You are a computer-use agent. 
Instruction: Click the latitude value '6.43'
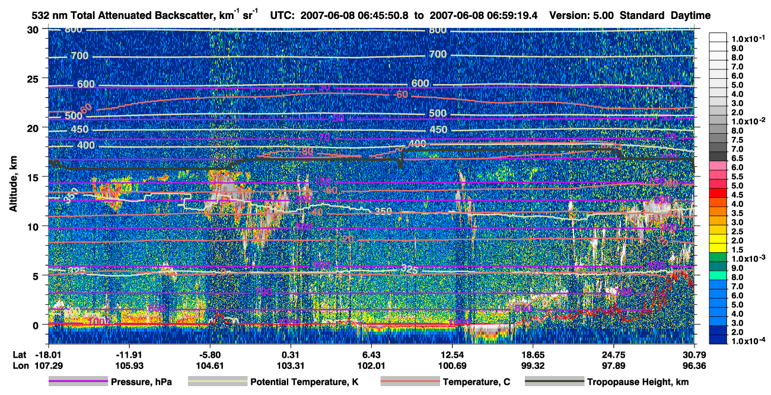click(371, 354)
